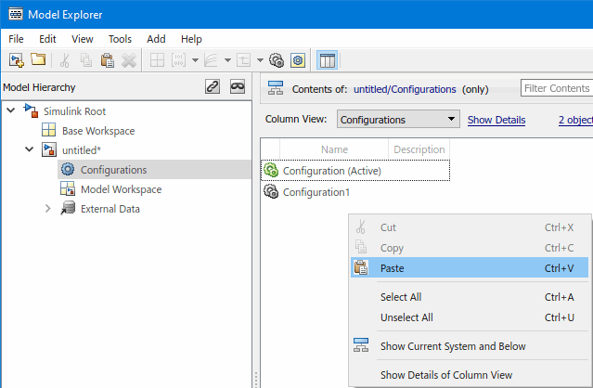Viewport: 593px width, 388px height.
Task: Click the clipboard icon in the toolbar
Action: point(108,59)
